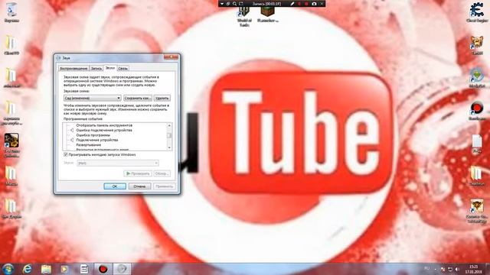Click the camera screenshot icon in recorder bar
Viewport: 490px width, 275px height.
tap(314, 4)
